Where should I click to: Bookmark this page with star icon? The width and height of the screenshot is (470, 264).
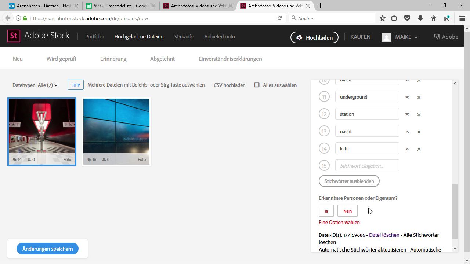tap(383, 18)
